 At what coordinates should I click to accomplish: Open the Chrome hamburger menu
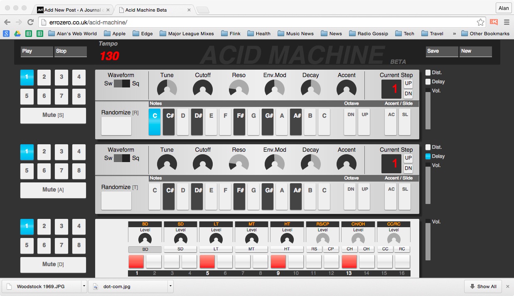coord(507,22)
